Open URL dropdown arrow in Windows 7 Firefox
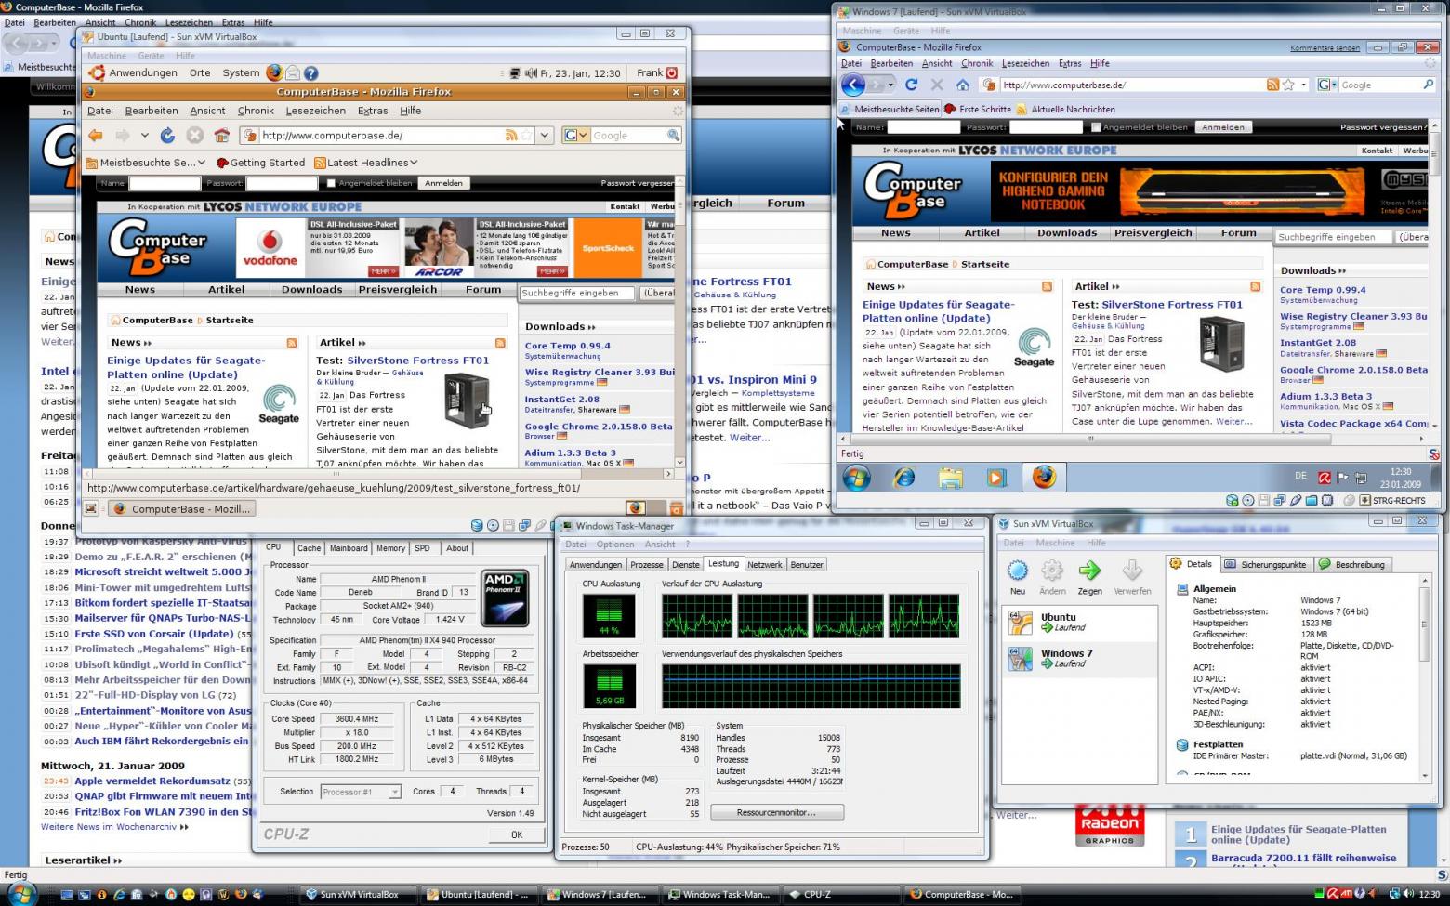The width and height of the screenshot is (1450, 906). (x=1304, y=85)
